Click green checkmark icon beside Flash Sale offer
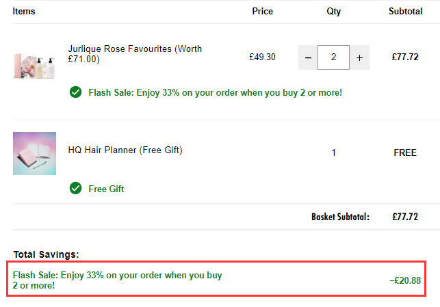The width and height of the screenshot is (440, 307). [x=75, y=92]
